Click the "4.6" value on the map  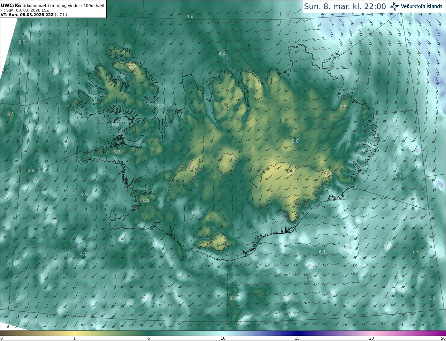[31, 170]
